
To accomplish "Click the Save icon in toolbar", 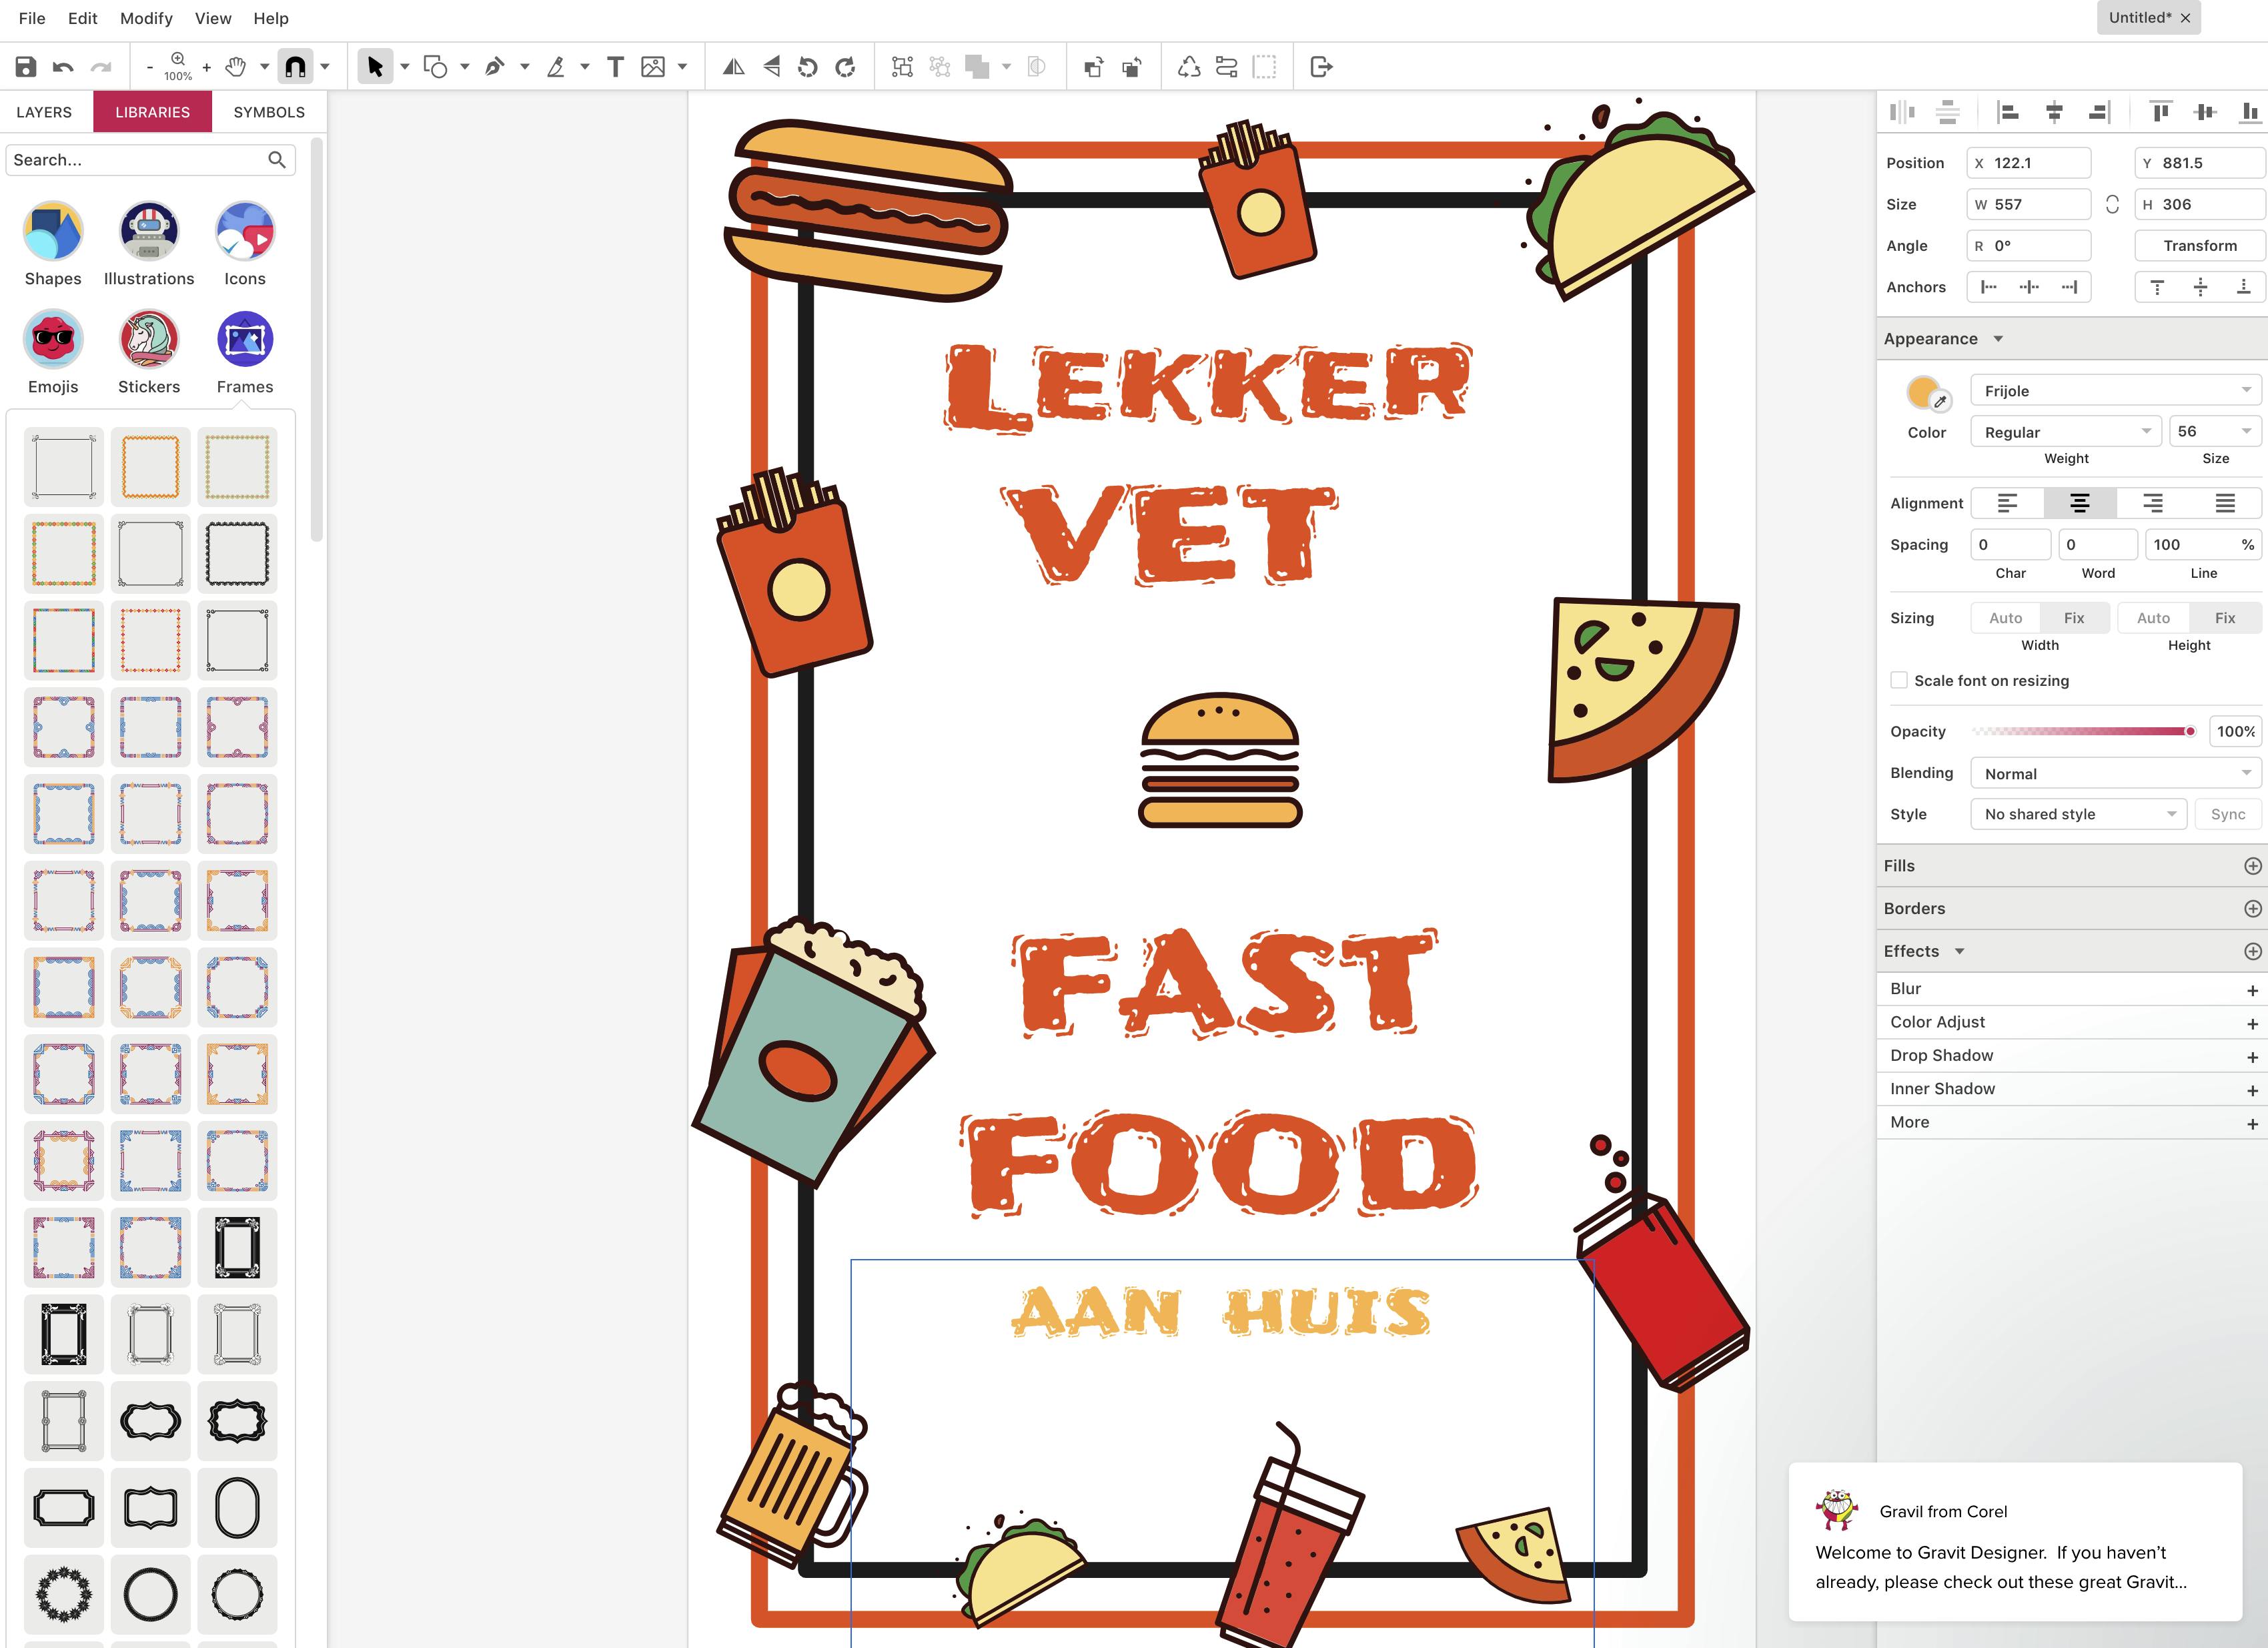I will [26, 67].
